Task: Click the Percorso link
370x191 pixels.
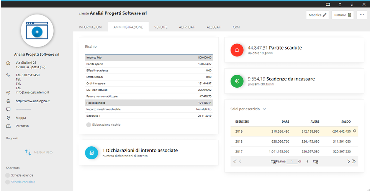Action: coord(22,126)
